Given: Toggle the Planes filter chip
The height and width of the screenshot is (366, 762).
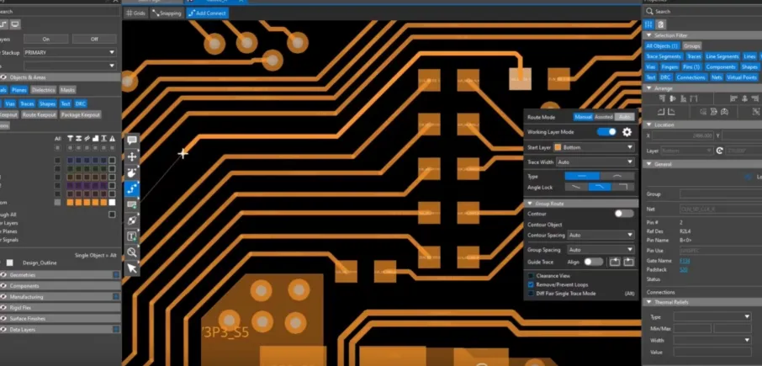Looking at the screenshot, I should coord(19,90).
